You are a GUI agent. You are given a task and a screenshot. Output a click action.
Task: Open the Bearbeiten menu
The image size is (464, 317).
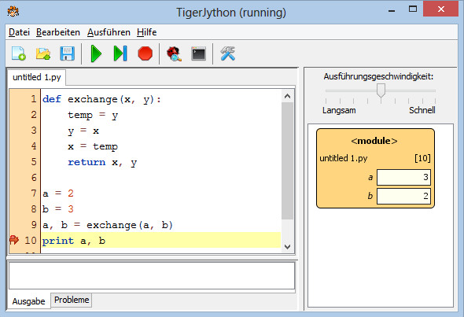tap(58, 32)
